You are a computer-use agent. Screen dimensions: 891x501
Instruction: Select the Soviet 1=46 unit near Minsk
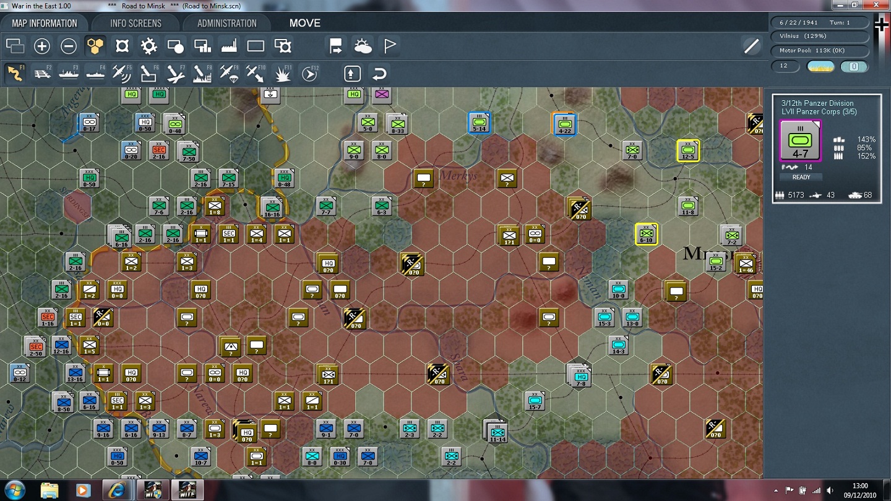point(746,263)
